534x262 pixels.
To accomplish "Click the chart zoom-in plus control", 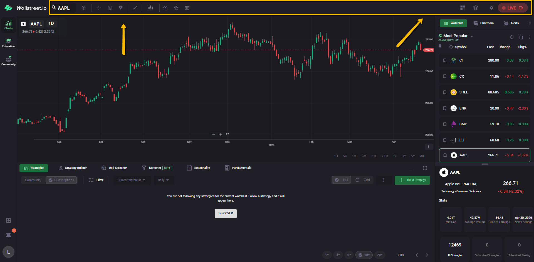I will [x=221, y=134].
